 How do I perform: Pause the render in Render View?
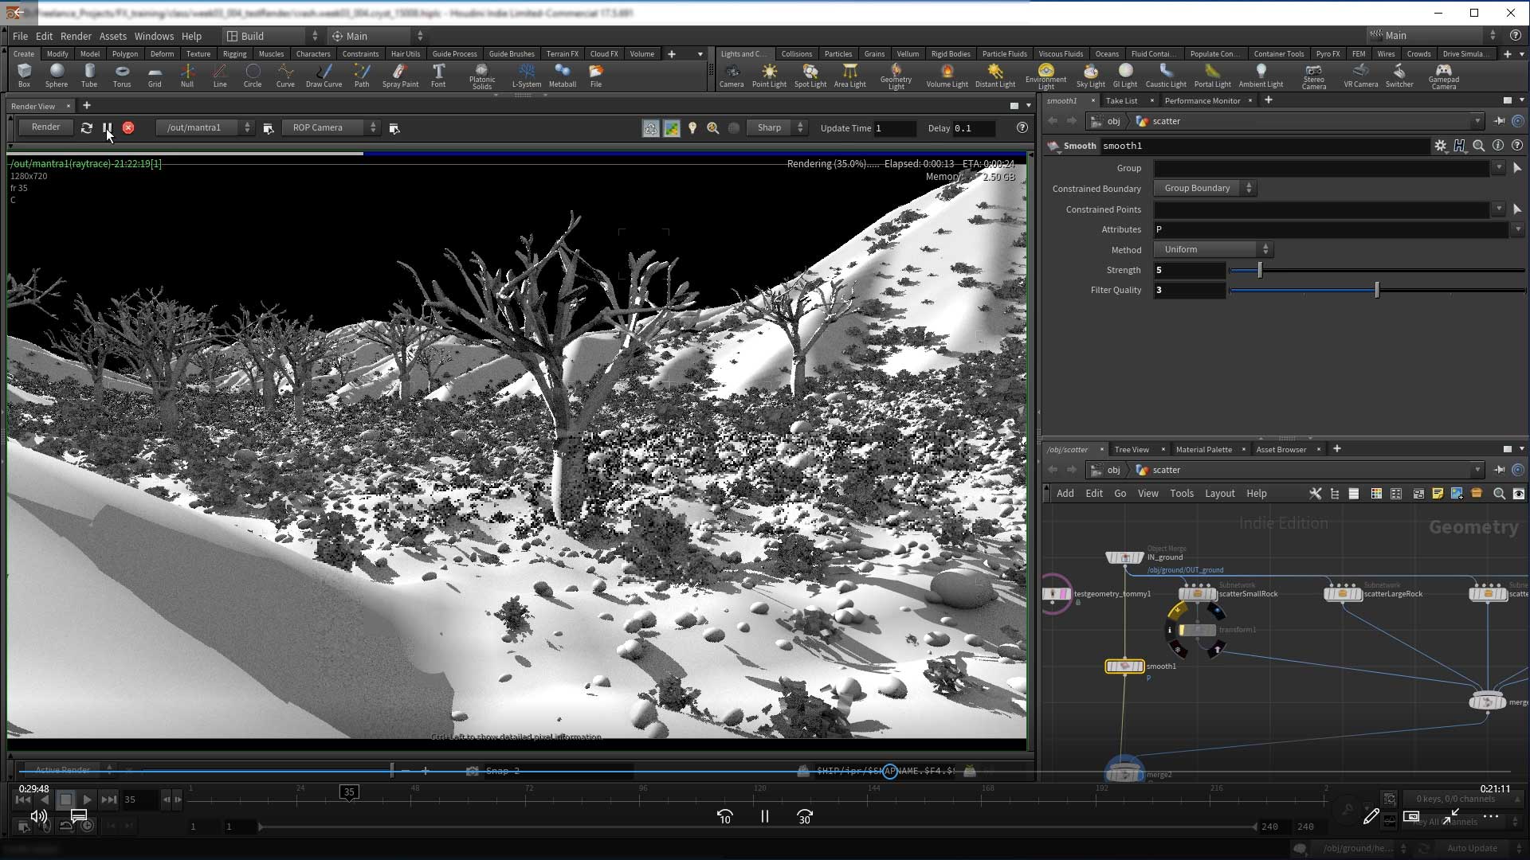point(108,127)
